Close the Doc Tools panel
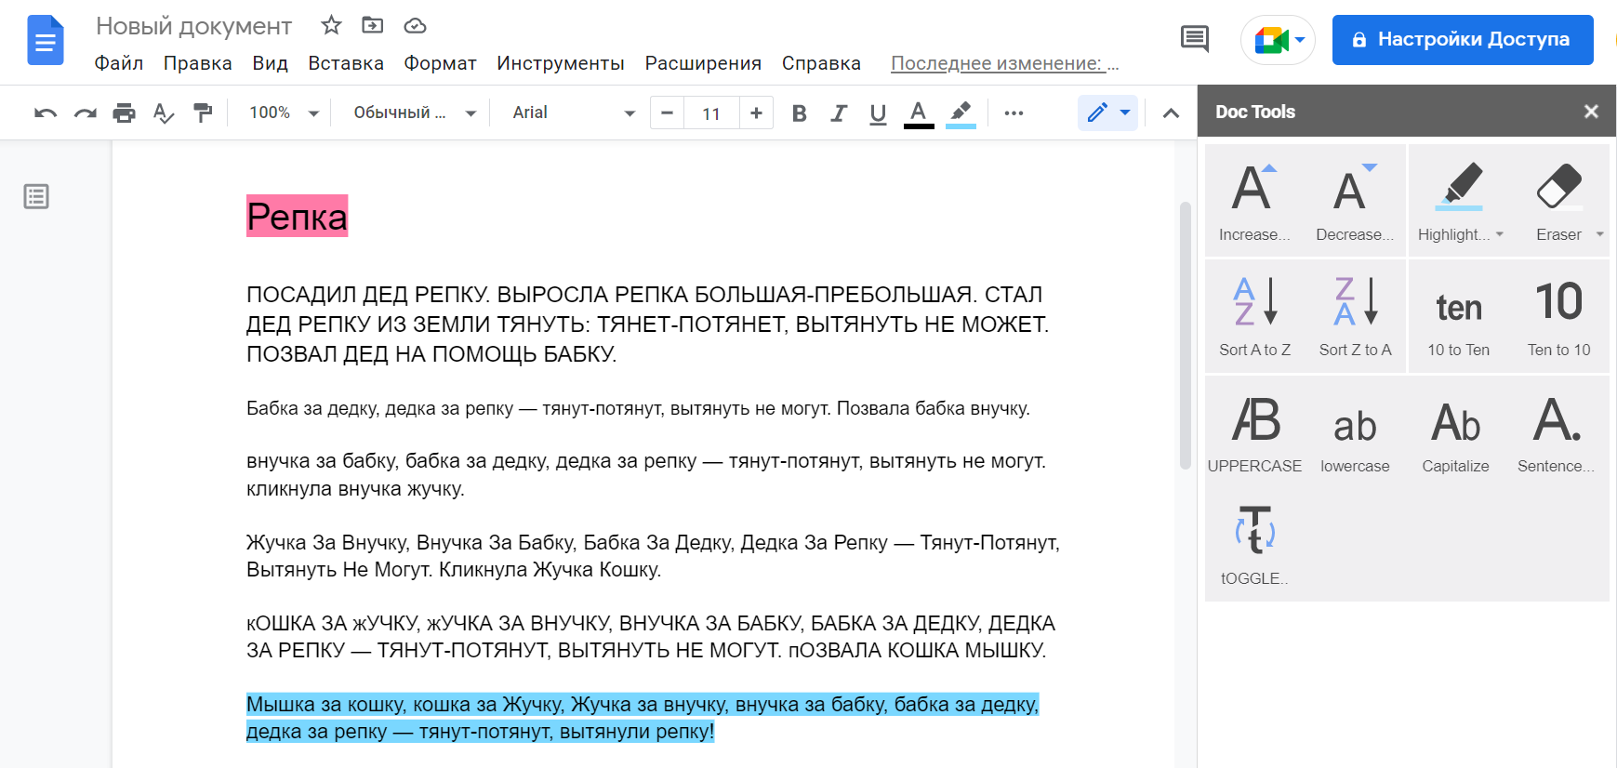The width and height of the screenshot is (1617, 768). click(x=1591, y=112)
